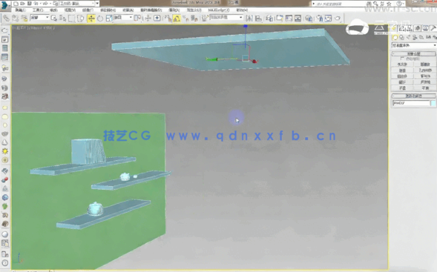Open the reference coordinate system dropdown
The image size is (437, 272).
123,18
